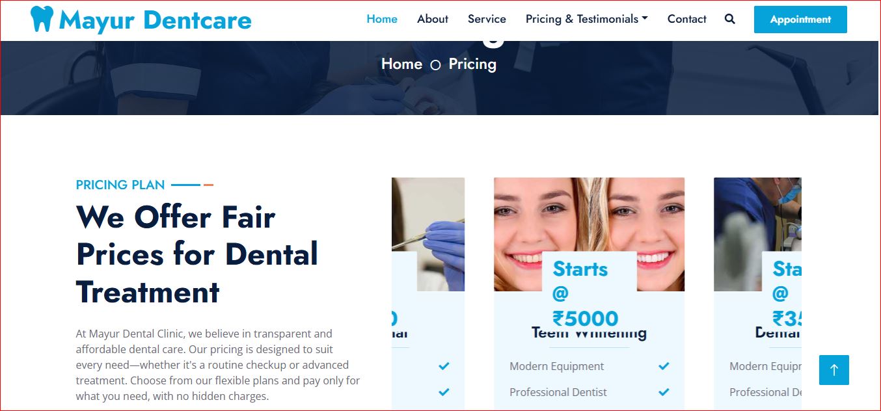The image size is (881, 411).
Task: Click the scroll-to-top arrow button
Action: [x=834, y=370]
